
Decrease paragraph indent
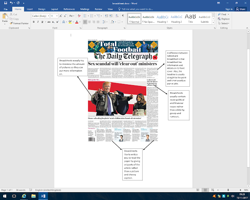(107, 16)
